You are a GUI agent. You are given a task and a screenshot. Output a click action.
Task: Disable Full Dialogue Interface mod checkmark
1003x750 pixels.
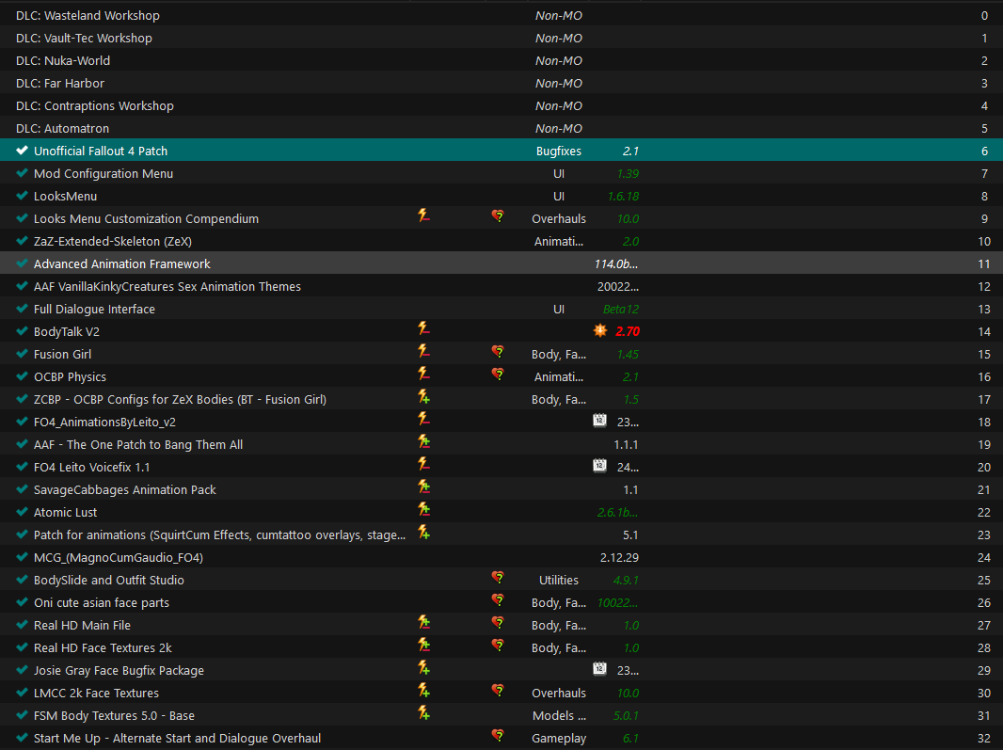coord(22,309)
